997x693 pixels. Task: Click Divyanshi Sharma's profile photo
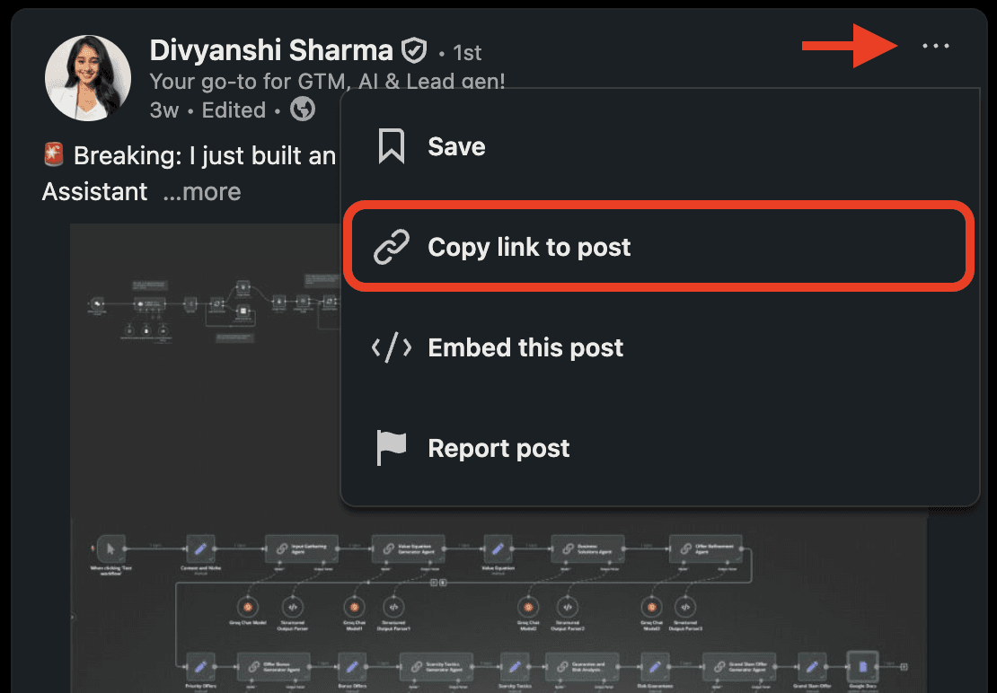coord(88,77)
